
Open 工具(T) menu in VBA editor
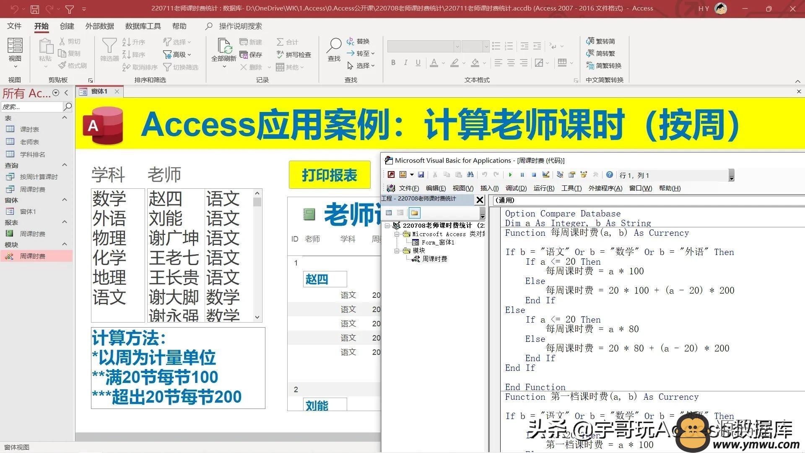pos(571,188)
